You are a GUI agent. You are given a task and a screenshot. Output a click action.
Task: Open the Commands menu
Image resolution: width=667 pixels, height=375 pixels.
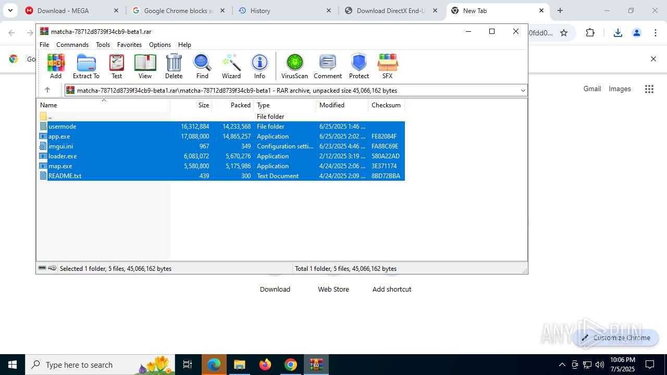tap(72, 45)
